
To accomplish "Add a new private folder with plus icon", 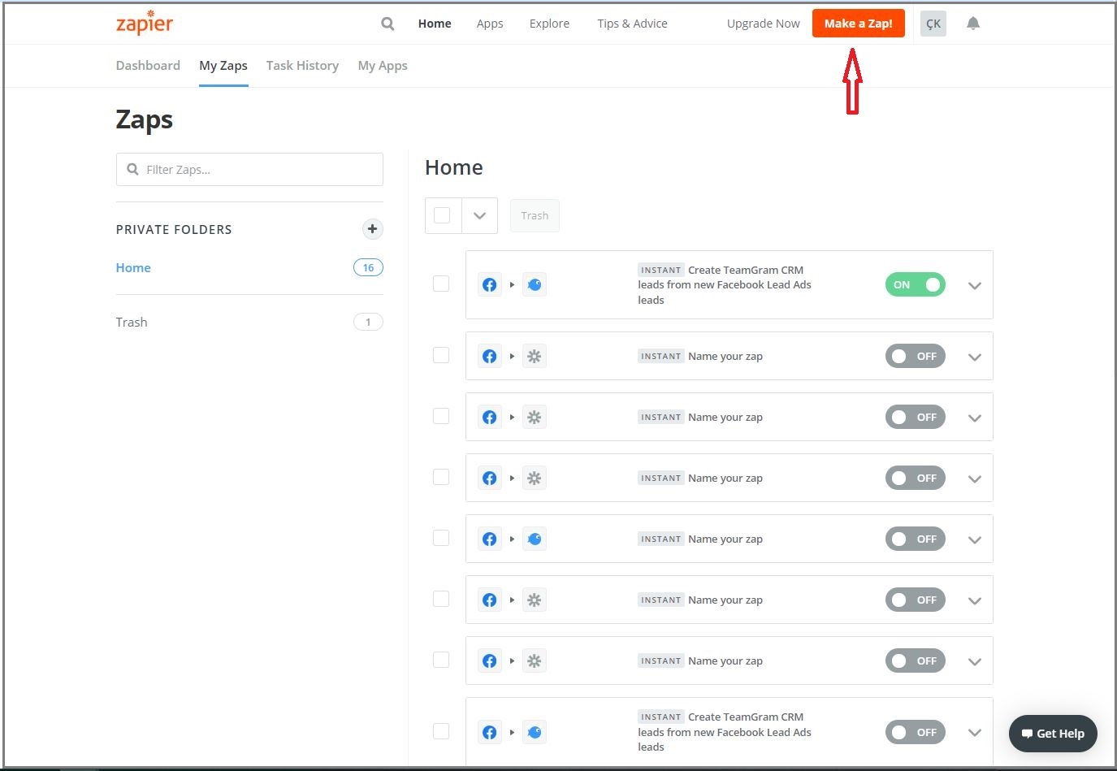I will [x=372, y=229].
